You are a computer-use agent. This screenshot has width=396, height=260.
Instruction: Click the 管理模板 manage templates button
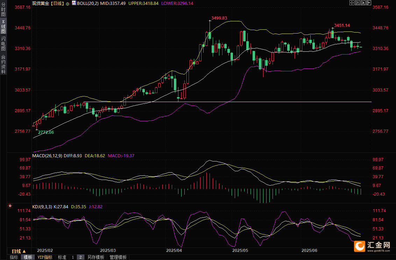coord(118,257)
